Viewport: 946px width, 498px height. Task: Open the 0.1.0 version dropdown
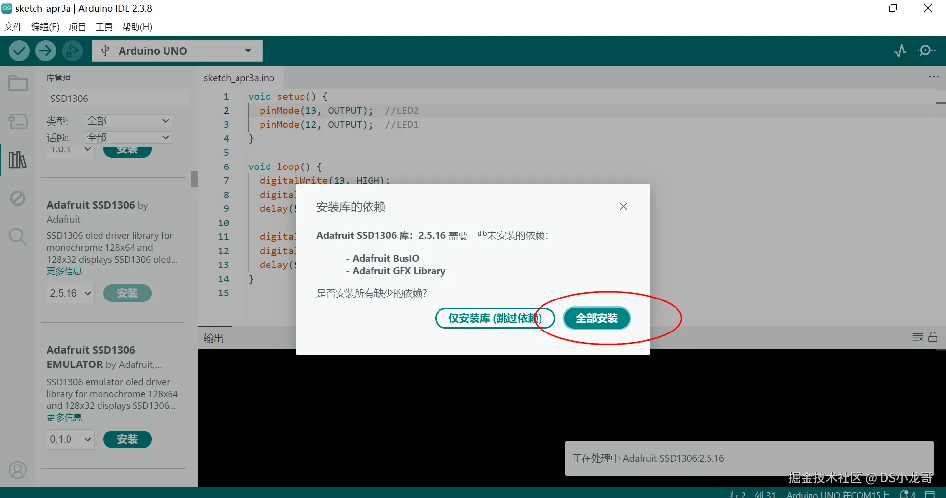coord(70,439)
